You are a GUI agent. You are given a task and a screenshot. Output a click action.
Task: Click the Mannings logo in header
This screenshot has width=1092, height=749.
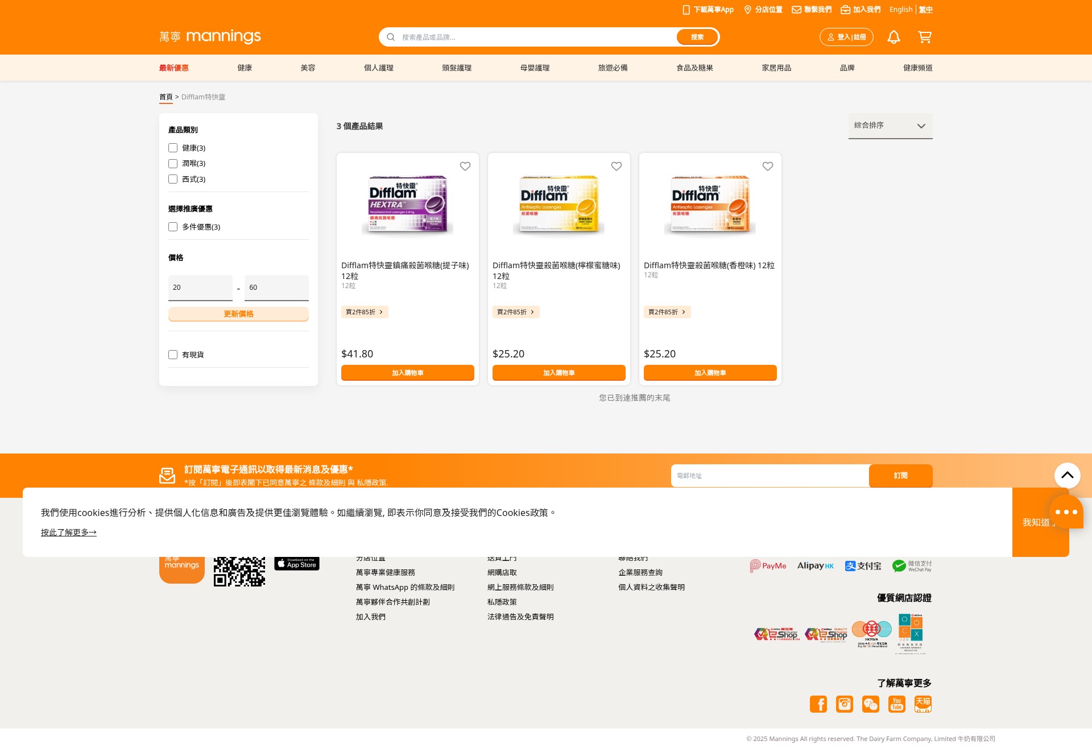point(210,37)
